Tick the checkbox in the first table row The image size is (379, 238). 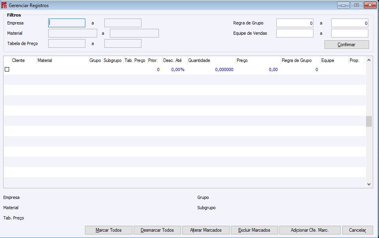pyautogui.click(x=7, y=69)
